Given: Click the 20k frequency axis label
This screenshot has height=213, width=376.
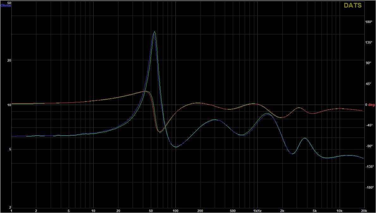Looking at the screenshot, I should pyautogui.click(x=364, y=210).
